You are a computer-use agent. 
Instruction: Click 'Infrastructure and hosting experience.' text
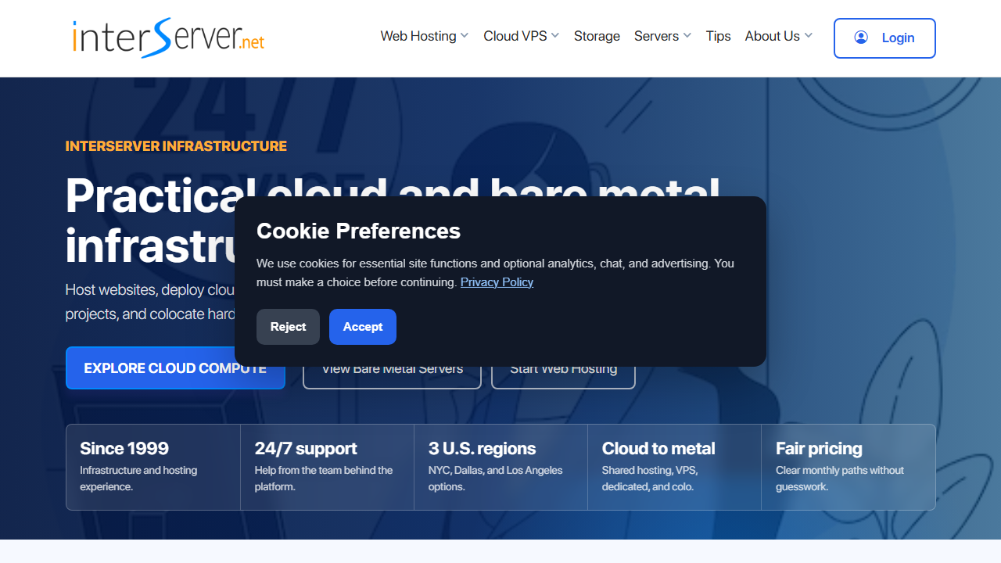coord(138,479)
